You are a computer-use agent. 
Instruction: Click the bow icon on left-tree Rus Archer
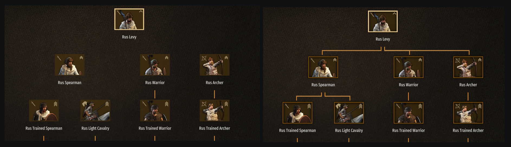[204, 58]
